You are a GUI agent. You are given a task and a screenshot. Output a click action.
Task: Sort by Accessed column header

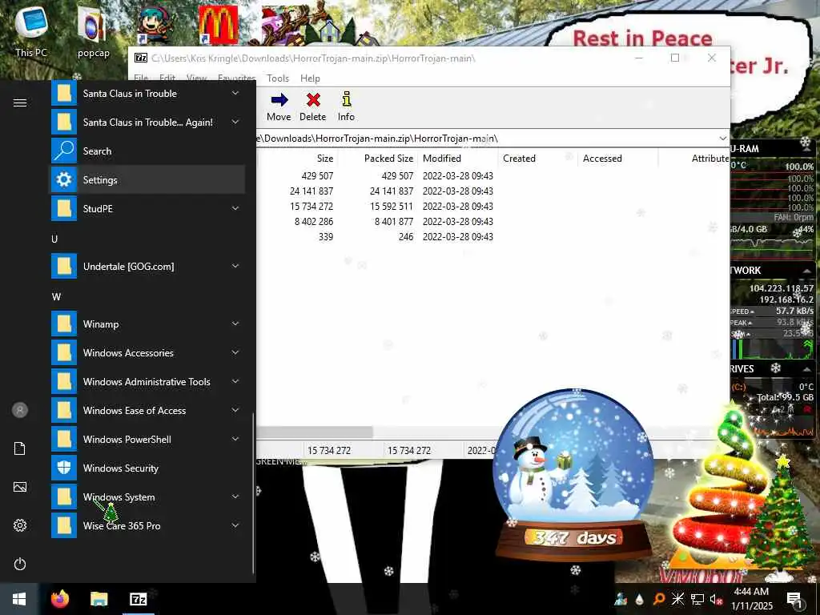[618, 159]
